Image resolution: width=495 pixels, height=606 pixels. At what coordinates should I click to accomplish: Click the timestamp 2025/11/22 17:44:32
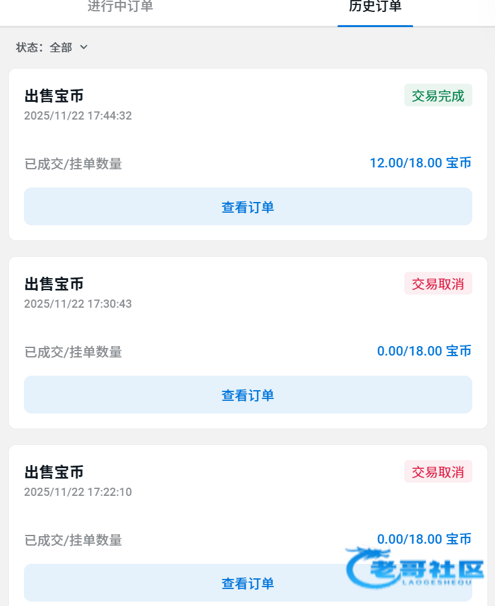(x=78, y=116)
